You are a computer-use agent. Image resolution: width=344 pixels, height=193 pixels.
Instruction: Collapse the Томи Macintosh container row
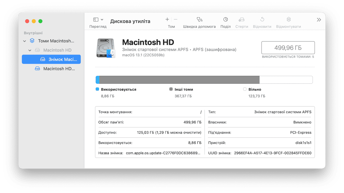click(25, 41)
